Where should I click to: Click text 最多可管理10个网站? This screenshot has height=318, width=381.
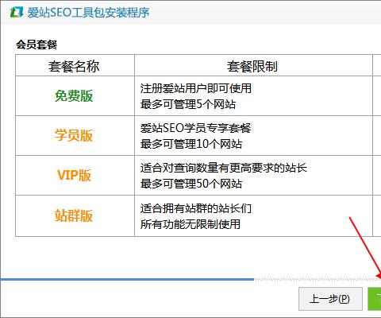click(x=191, y=144)
